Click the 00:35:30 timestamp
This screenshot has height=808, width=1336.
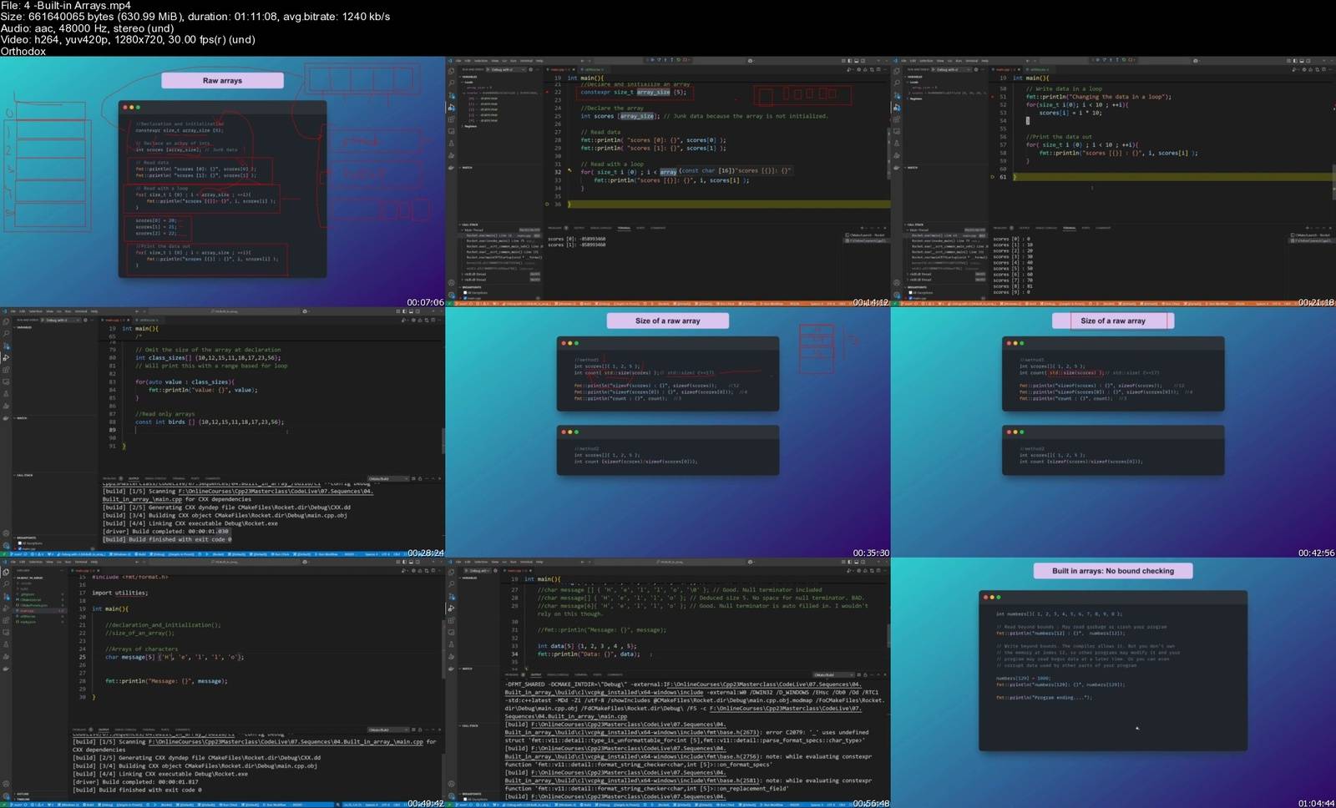point(871,553)
